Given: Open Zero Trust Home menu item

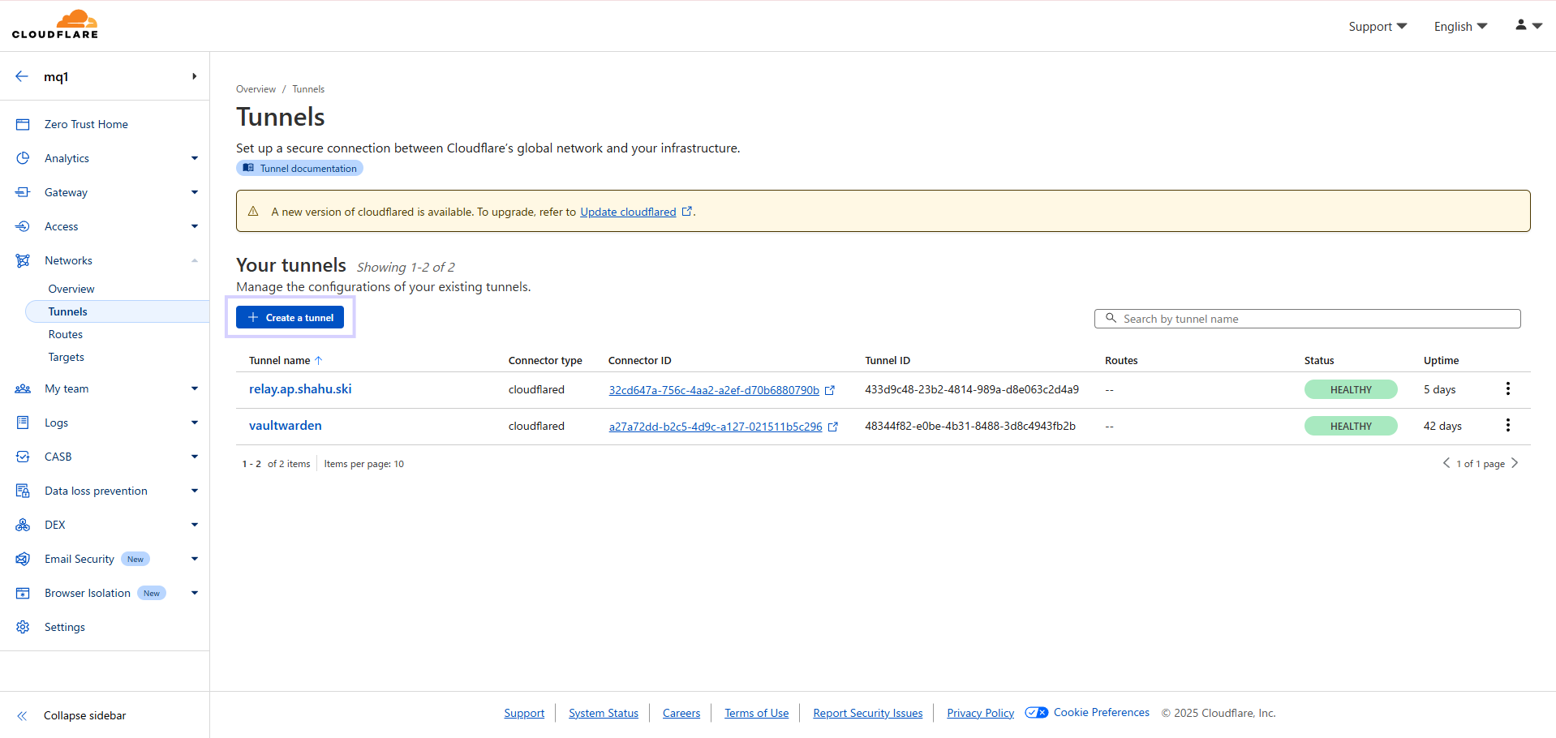Looking at the screenshot, I should (86, 124).
